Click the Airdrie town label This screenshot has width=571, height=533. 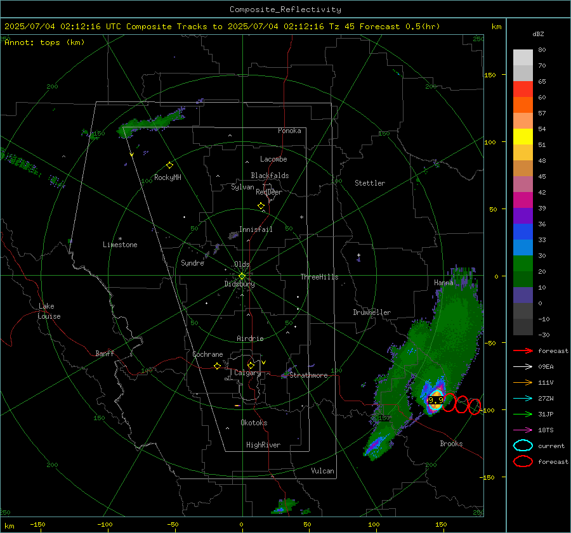pyautogui.click(x=250, y=338)
